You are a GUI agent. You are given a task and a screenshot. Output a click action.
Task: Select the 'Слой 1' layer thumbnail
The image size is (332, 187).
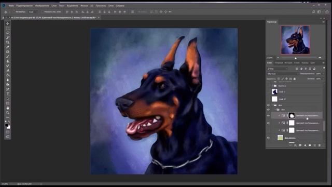[274, 92]
